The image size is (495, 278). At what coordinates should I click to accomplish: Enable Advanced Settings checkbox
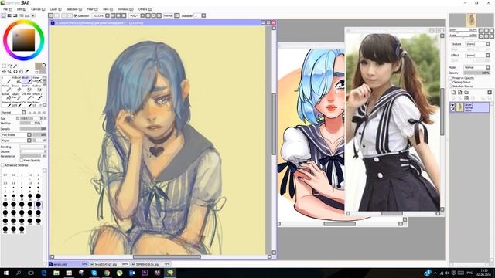(x=2, y=165)
